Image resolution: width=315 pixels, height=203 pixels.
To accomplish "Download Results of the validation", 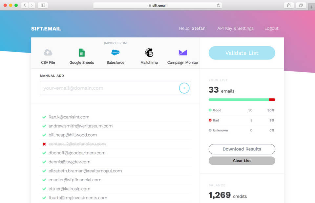I will pyautogui.click(x=242, y=149).
